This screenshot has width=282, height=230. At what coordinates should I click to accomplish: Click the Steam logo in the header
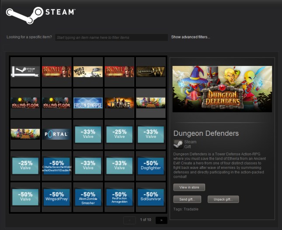tap(40, 14)
